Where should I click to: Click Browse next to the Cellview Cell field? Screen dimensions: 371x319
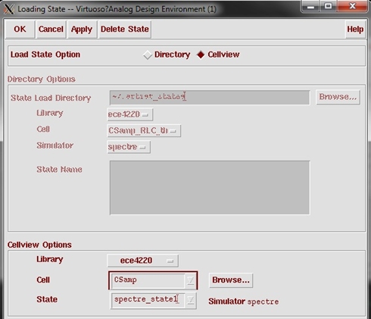click(231, 280)
